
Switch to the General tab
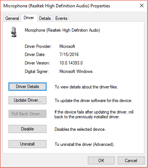click(x=12, y=18)
